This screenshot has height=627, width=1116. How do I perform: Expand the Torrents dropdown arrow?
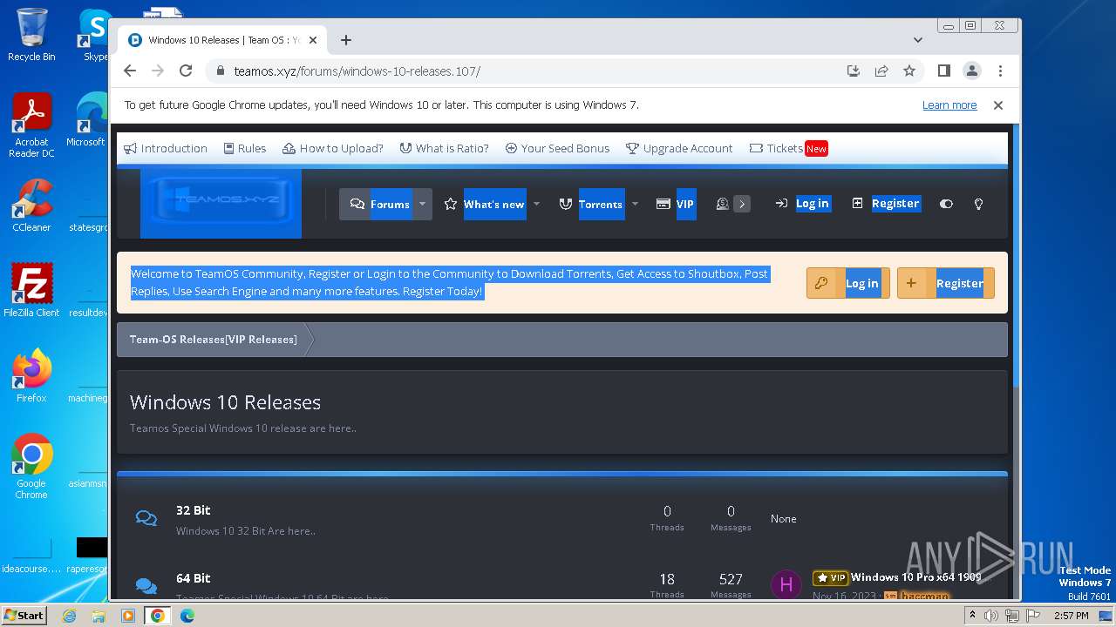[635, 204]
